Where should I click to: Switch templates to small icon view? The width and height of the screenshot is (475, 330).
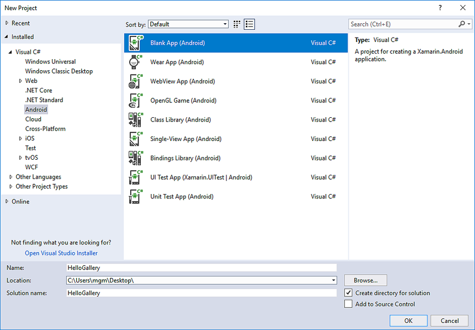(x=236, y=24)
